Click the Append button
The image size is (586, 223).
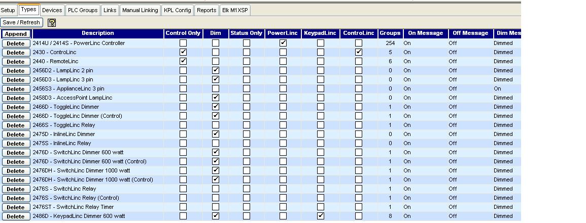(16, 34)
